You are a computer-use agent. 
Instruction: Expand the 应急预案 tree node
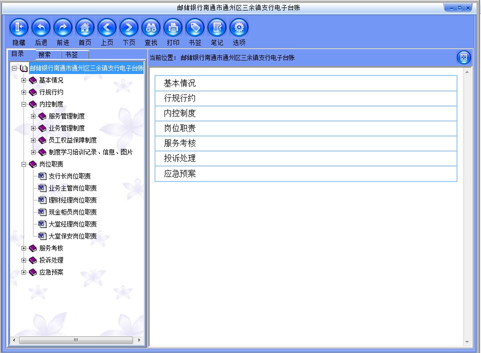(x=23, y=272)
